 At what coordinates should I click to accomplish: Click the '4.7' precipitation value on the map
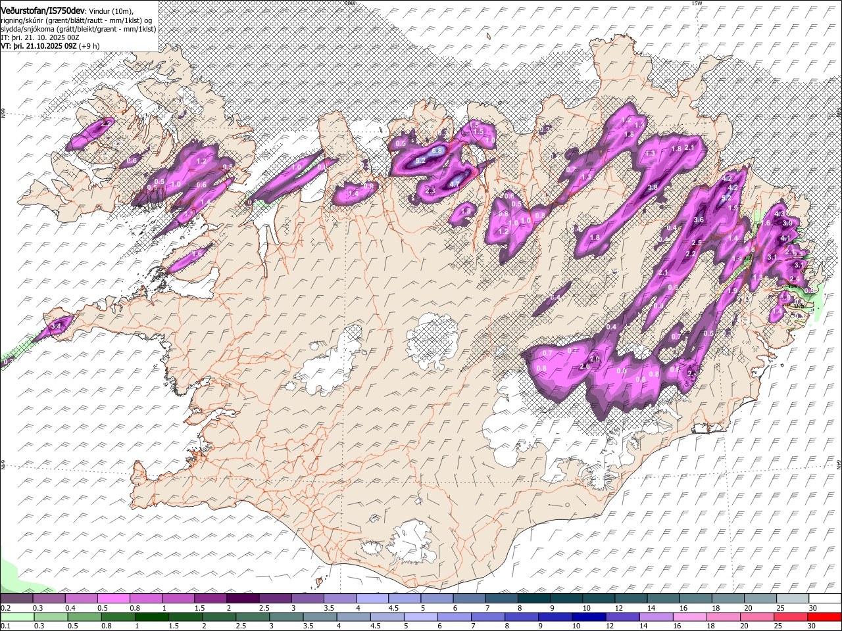(x=454, y=184)
